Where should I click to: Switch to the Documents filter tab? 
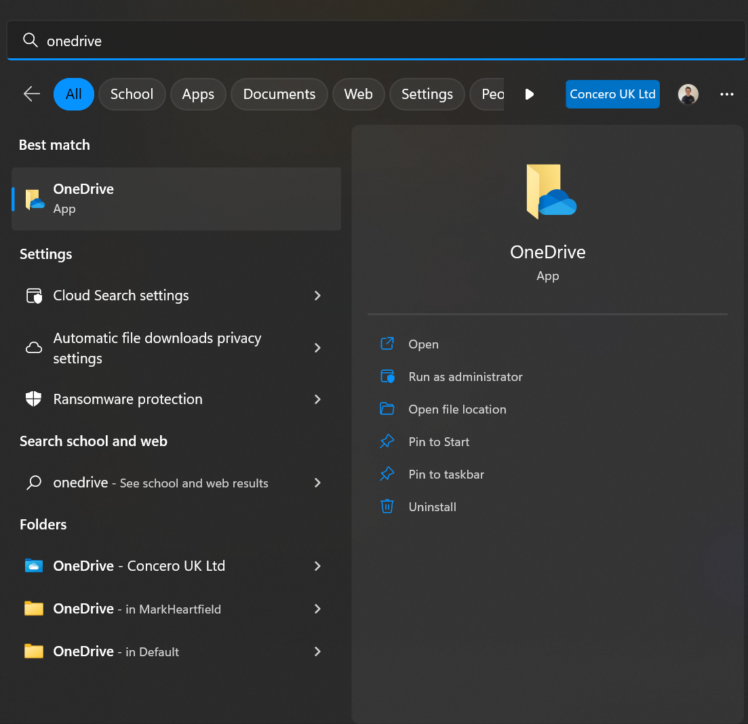(279, 94)
